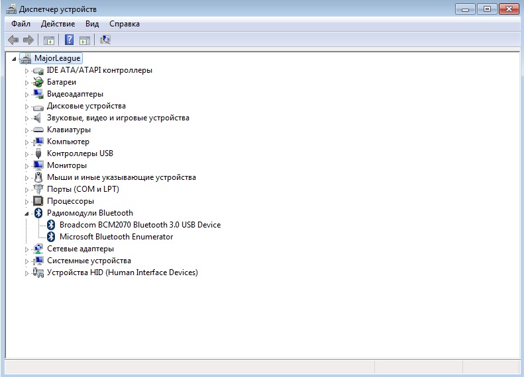Viewport: 524px width, 377px height.
Task: Click Scan for hardware changes icon
Action: point(105,40)
